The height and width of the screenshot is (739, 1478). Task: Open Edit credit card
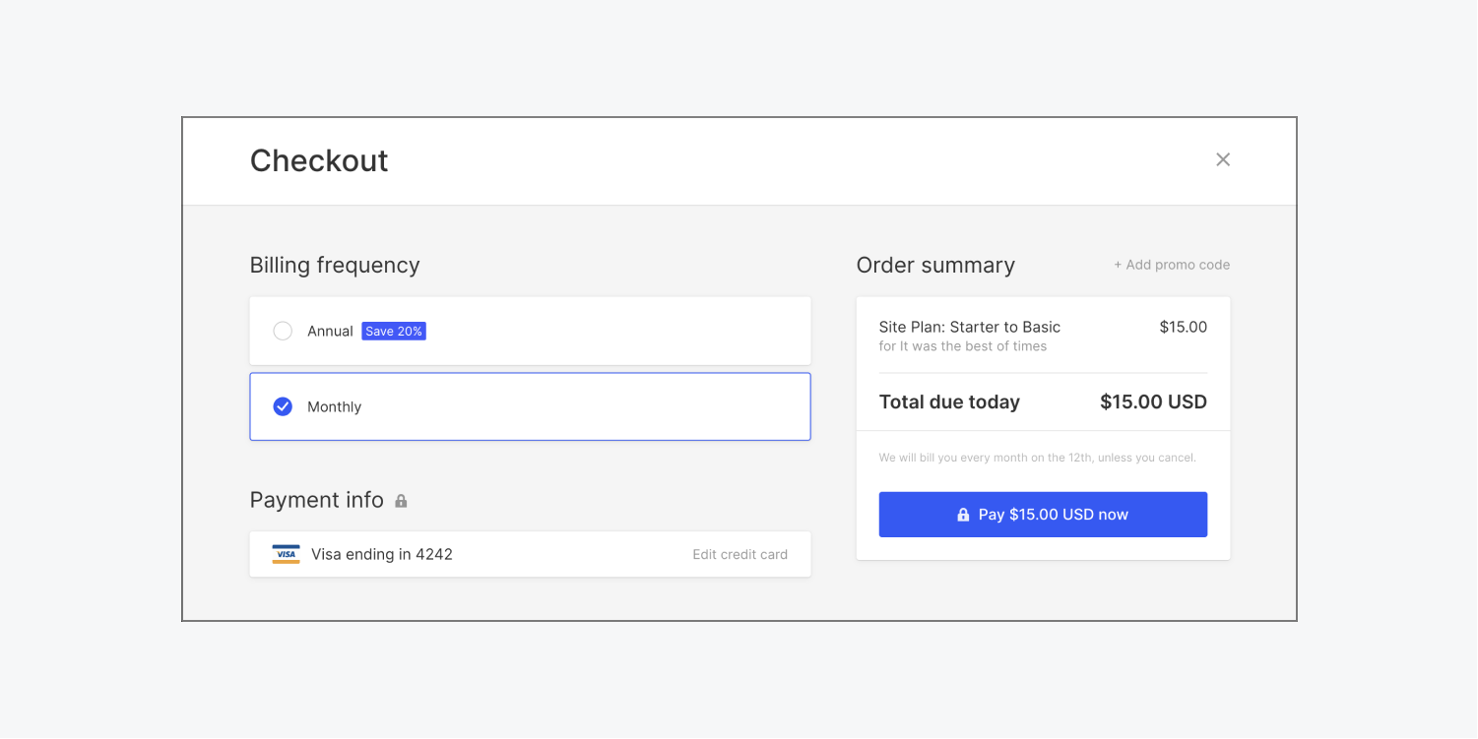pos(739,554)
